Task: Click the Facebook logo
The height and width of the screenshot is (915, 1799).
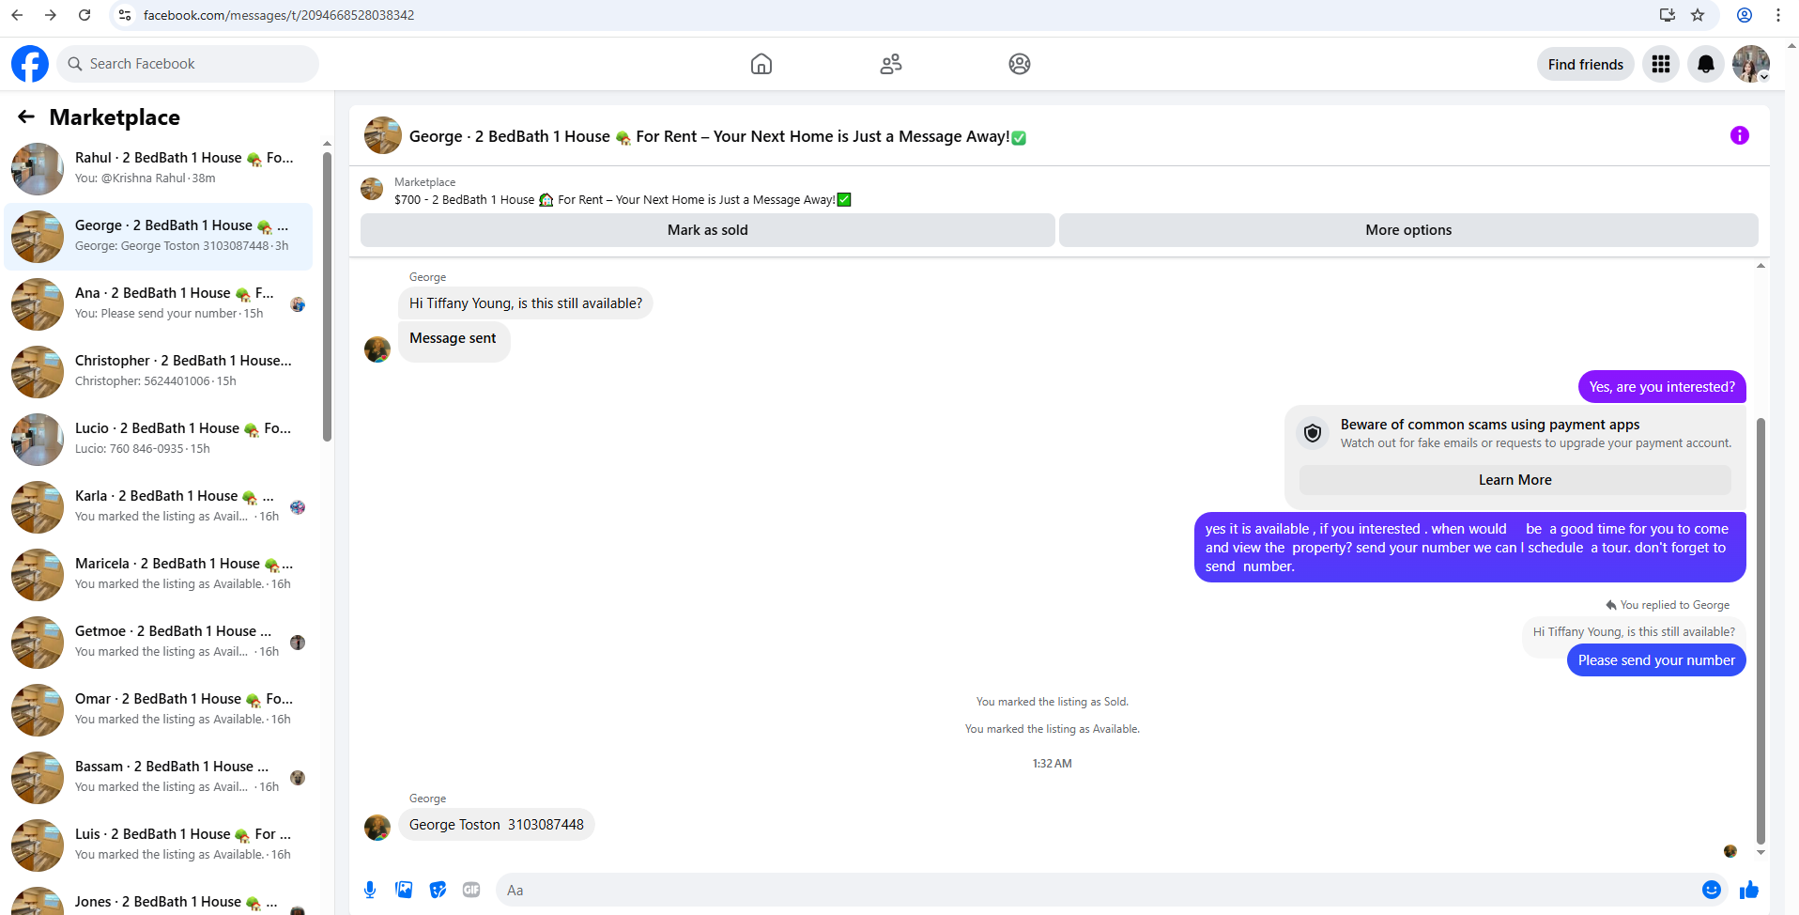Action: click(30, 64)
